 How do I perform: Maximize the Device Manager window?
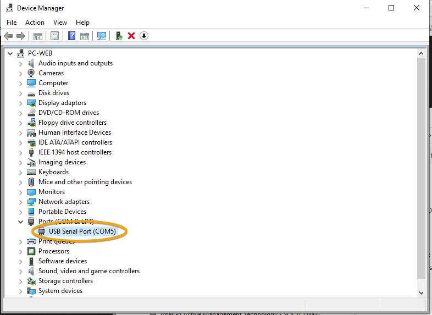391,8
